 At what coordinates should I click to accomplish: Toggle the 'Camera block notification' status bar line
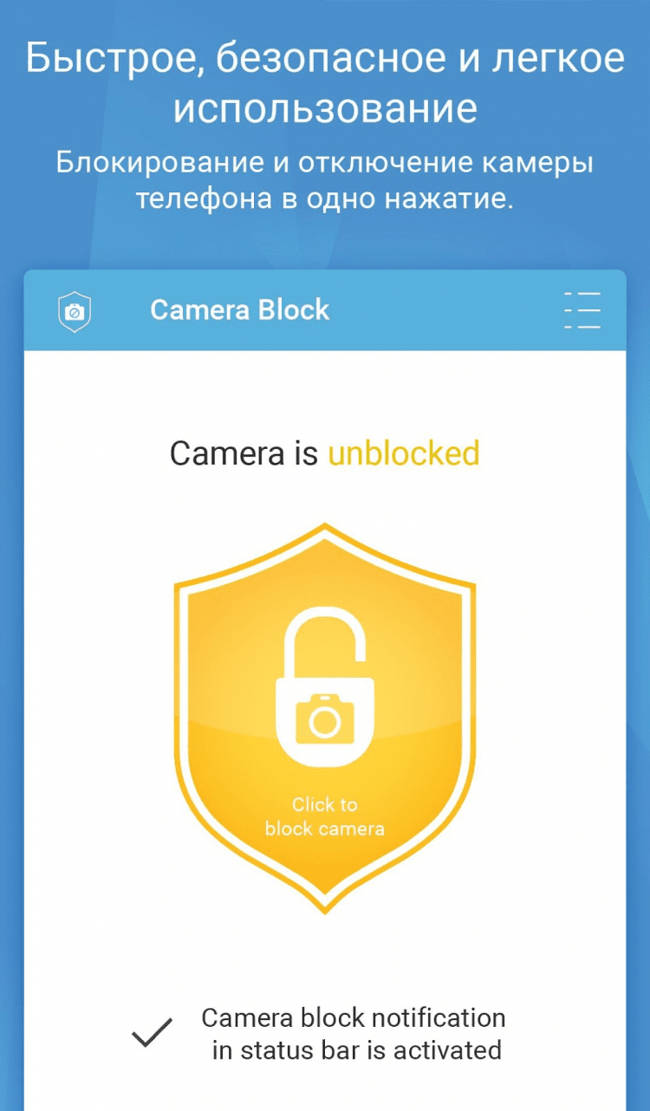(354, 1017)
